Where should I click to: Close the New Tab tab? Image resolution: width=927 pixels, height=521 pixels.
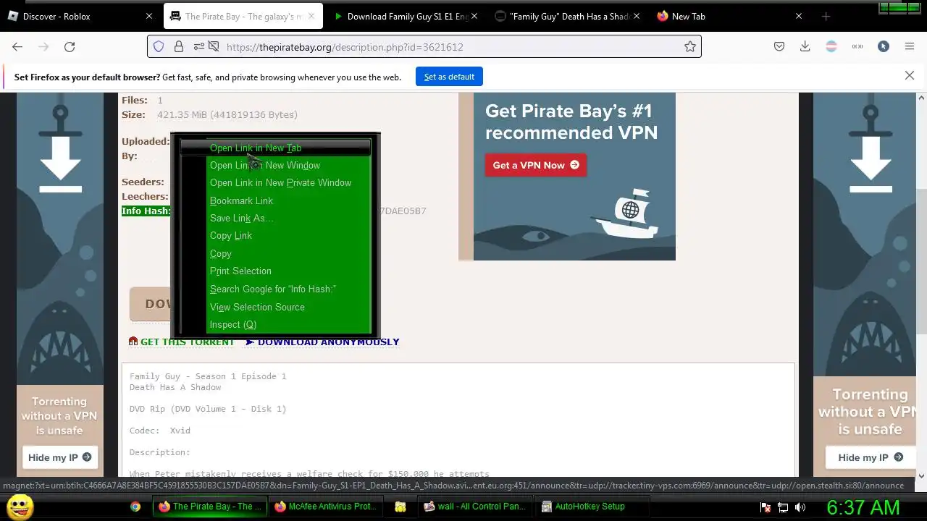point(799,16)
